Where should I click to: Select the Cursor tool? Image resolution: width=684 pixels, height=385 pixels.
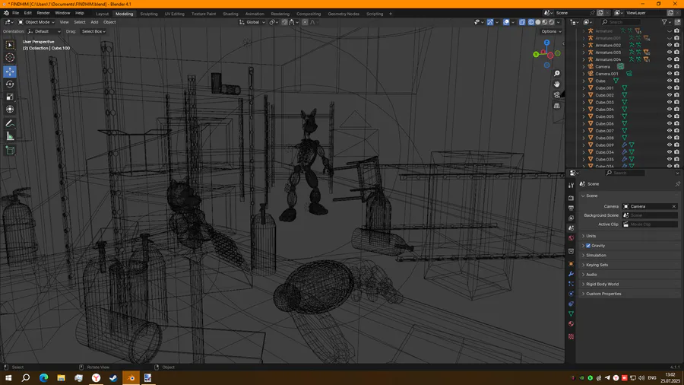point(10,58)
